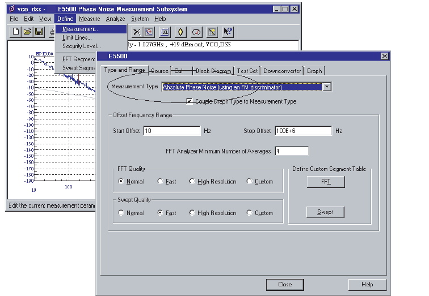The width and height of the screenshot is (429, 296).
Task: Click the X-shaped toolbar icon
Action: tap(137, 32)
